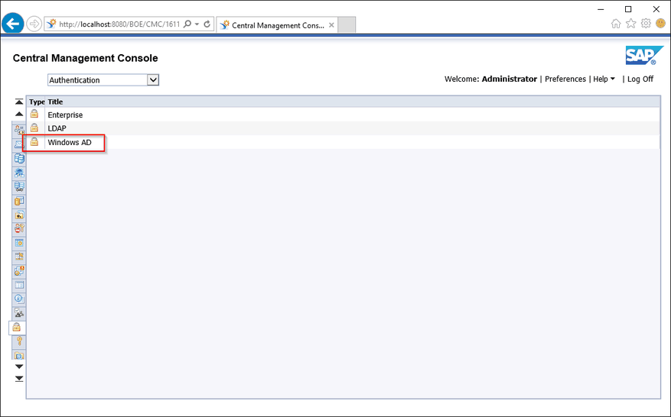The width and height of the screenshot is (671, 417).
Task: Expand the address bar dropdown arrow
Action: 197,24
